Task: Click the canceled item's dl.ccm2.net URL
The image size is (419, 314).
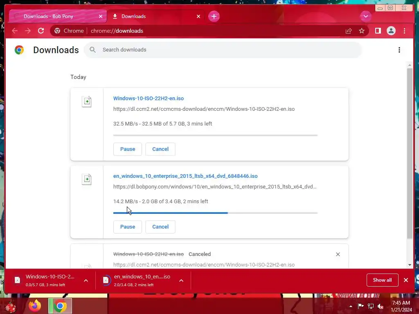Action: pos(204,265)
